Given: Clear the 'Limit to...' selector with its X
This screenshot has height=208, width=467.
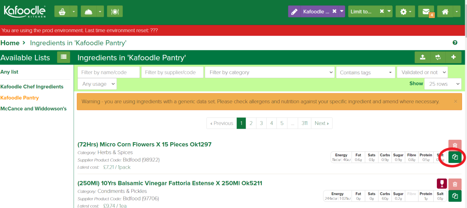Looking at the screenshot, I should point(382,11).
